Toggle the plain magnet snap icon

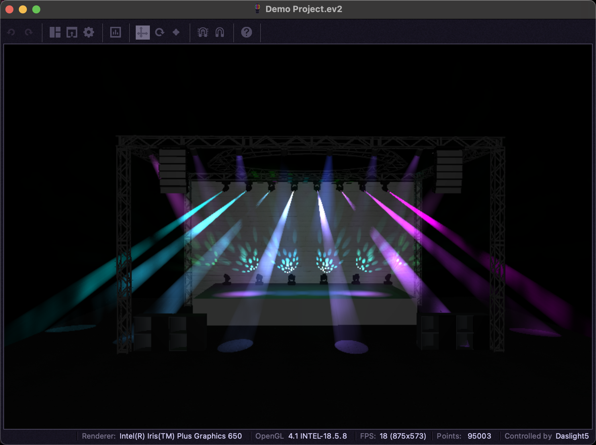(x=220, y=32)
